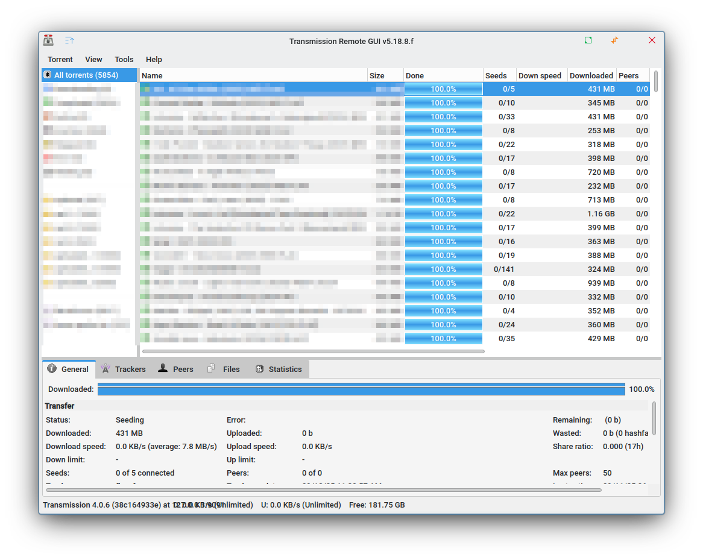Click the seeding status icon of the selected 0/5 row
Viewport: 703px width, 560px height.
click(145, 89)
